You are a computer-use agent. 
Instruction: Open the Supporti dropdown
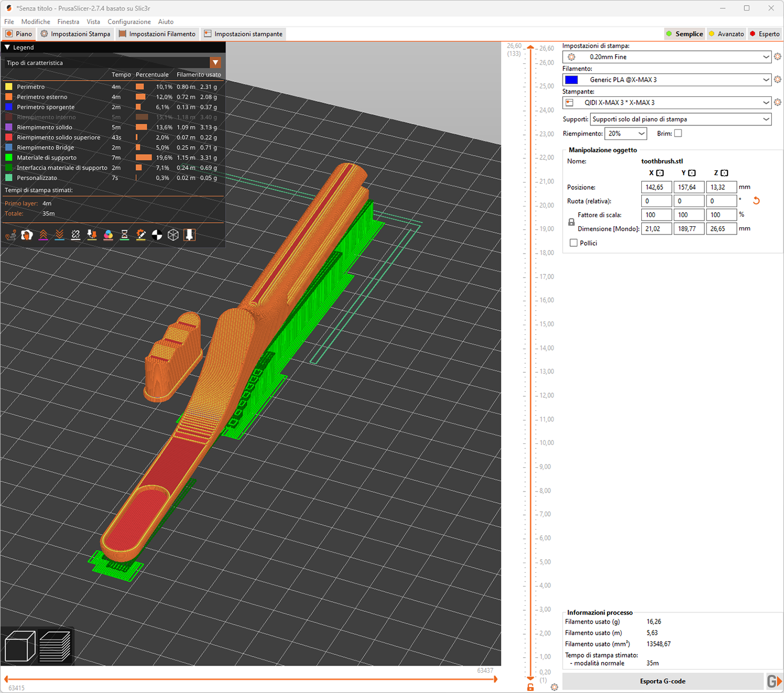coord(680,119)
